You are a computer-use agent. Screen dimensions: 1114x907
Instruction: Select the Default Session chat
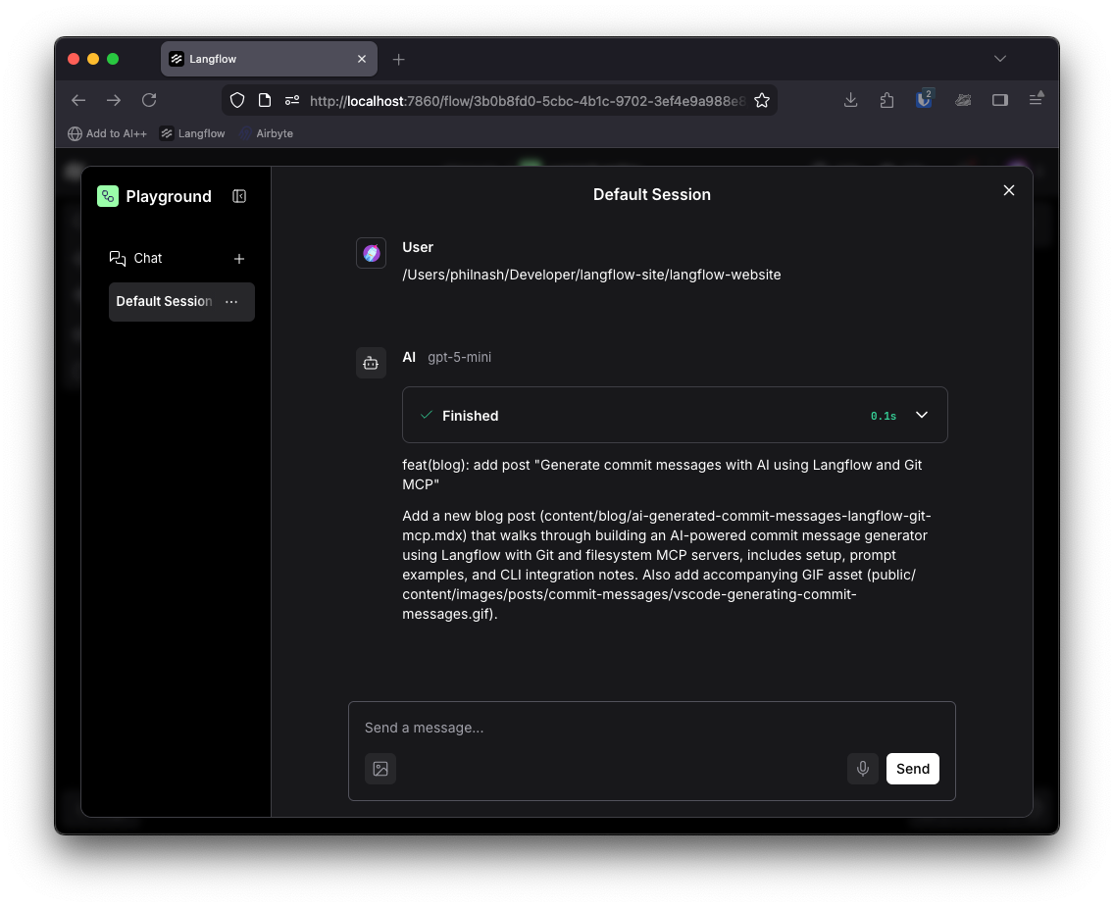click(x=164, y=302)
